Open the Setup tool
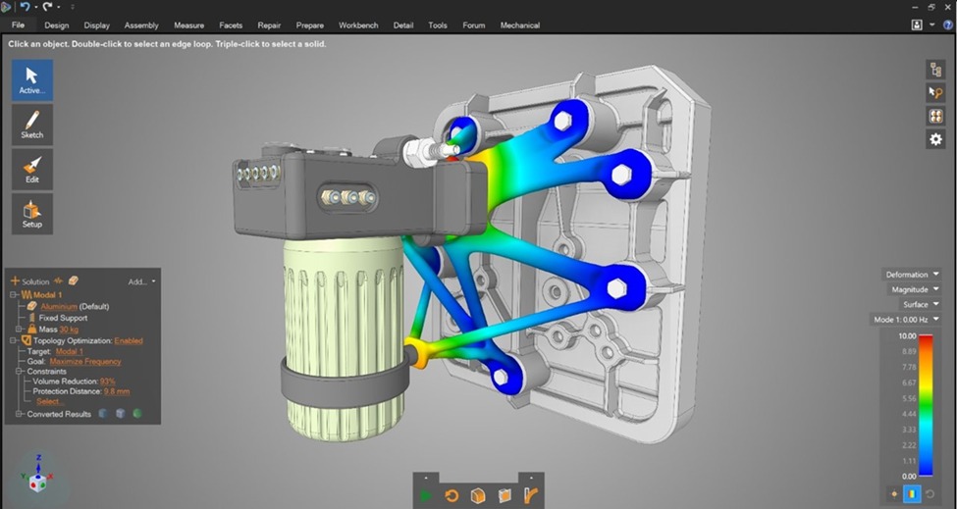This screenshot has height=509, width=957. tap(31, 213)
